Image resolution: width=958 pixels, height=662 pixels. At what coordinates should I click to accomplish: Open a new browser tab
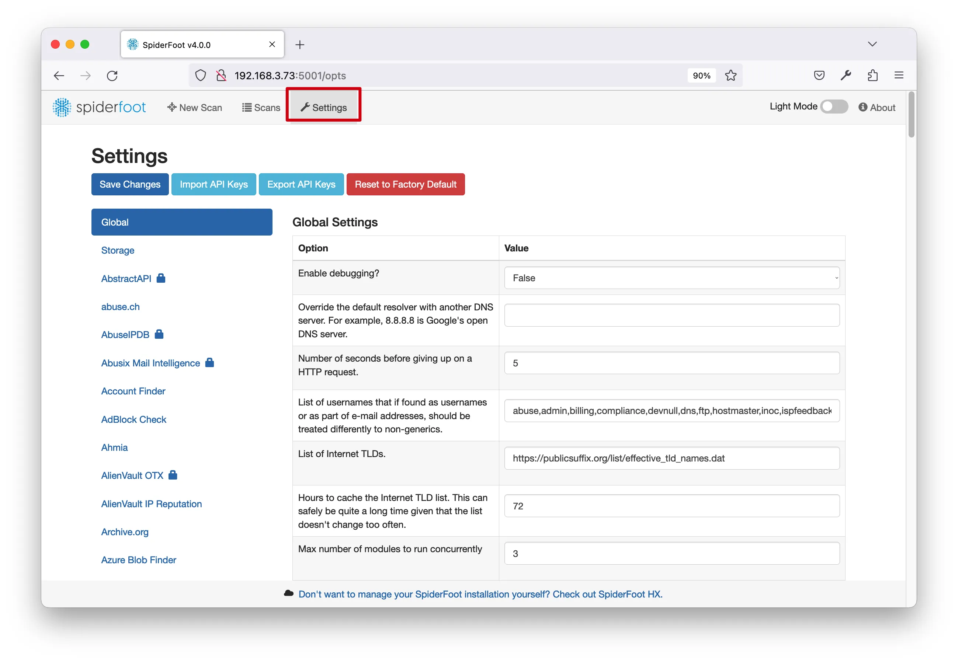click(299, 44)
